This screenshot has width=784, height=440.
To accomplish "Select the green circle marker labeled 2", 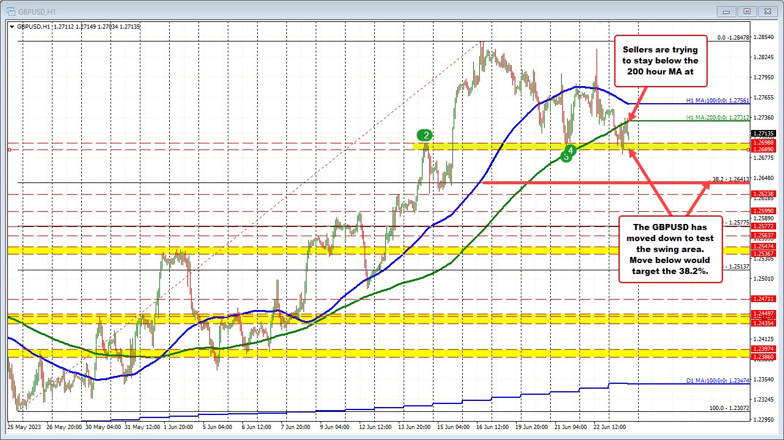I will (426, 134).
